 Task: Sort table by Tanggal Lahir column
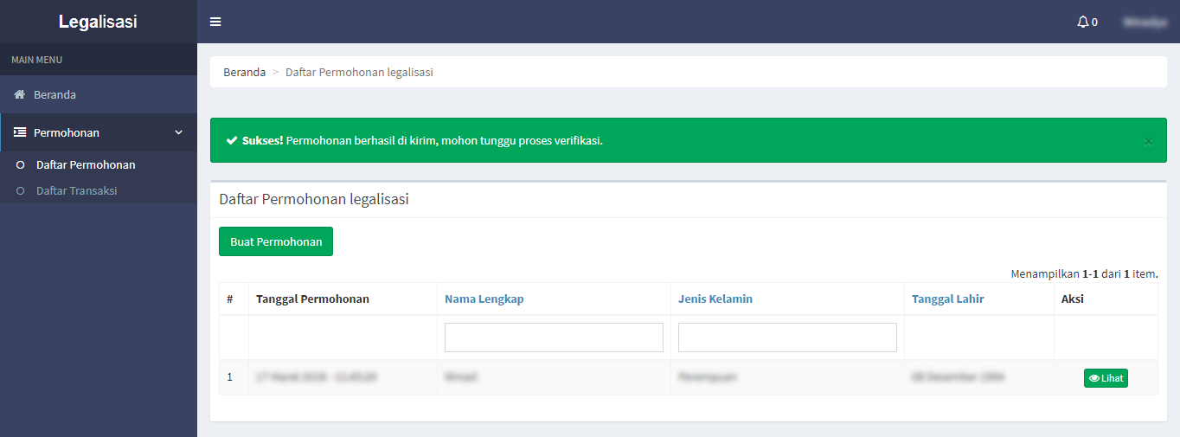(947, 299)
